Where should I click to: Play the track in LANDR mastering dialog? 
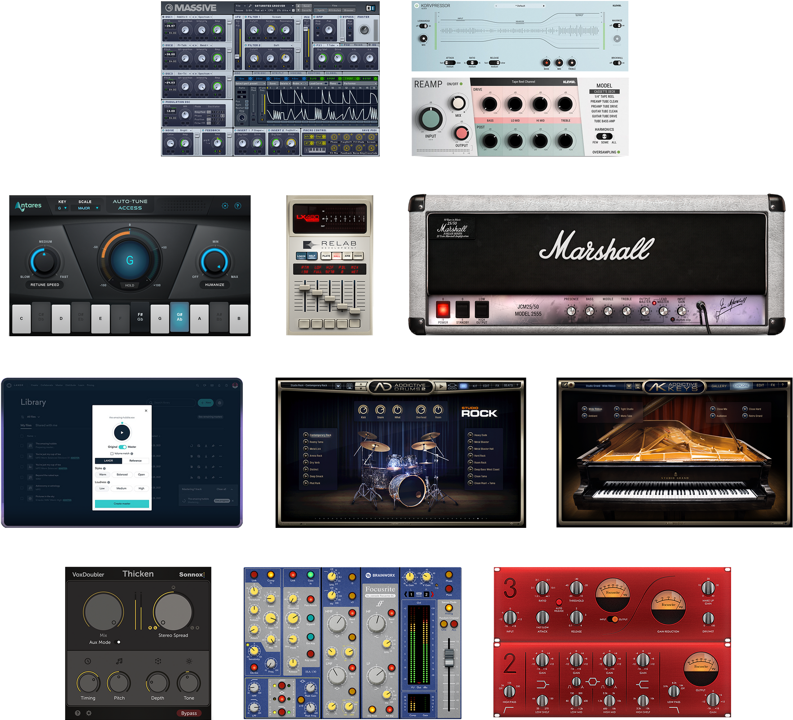point(122,433)
